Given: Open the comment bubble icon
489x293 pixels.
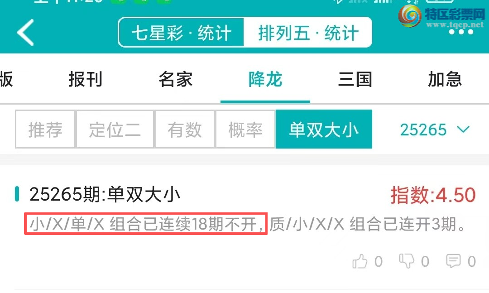Looking at the screenshot, I should pyautogui.click(x=453, y=261).
